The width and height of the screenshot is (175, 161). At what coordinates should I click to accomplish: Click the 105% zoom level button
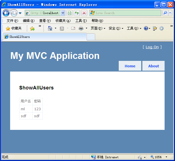click(x=156, y=157)
